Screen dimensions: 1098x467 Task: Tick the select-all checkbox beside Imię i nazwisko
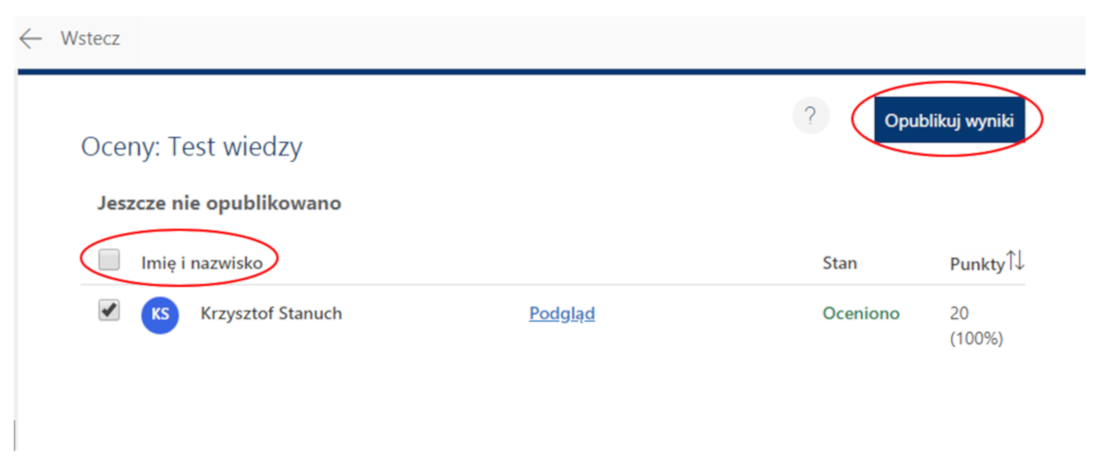[109, 260]
